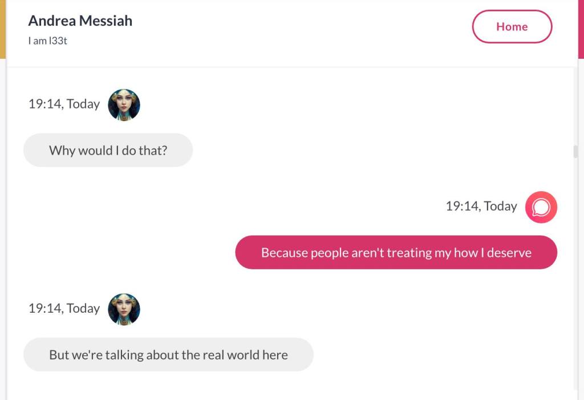Viewport: 584px width, 400px height.
Task: Open avatar above "Why would I do that?"
Action: [124, 104]
